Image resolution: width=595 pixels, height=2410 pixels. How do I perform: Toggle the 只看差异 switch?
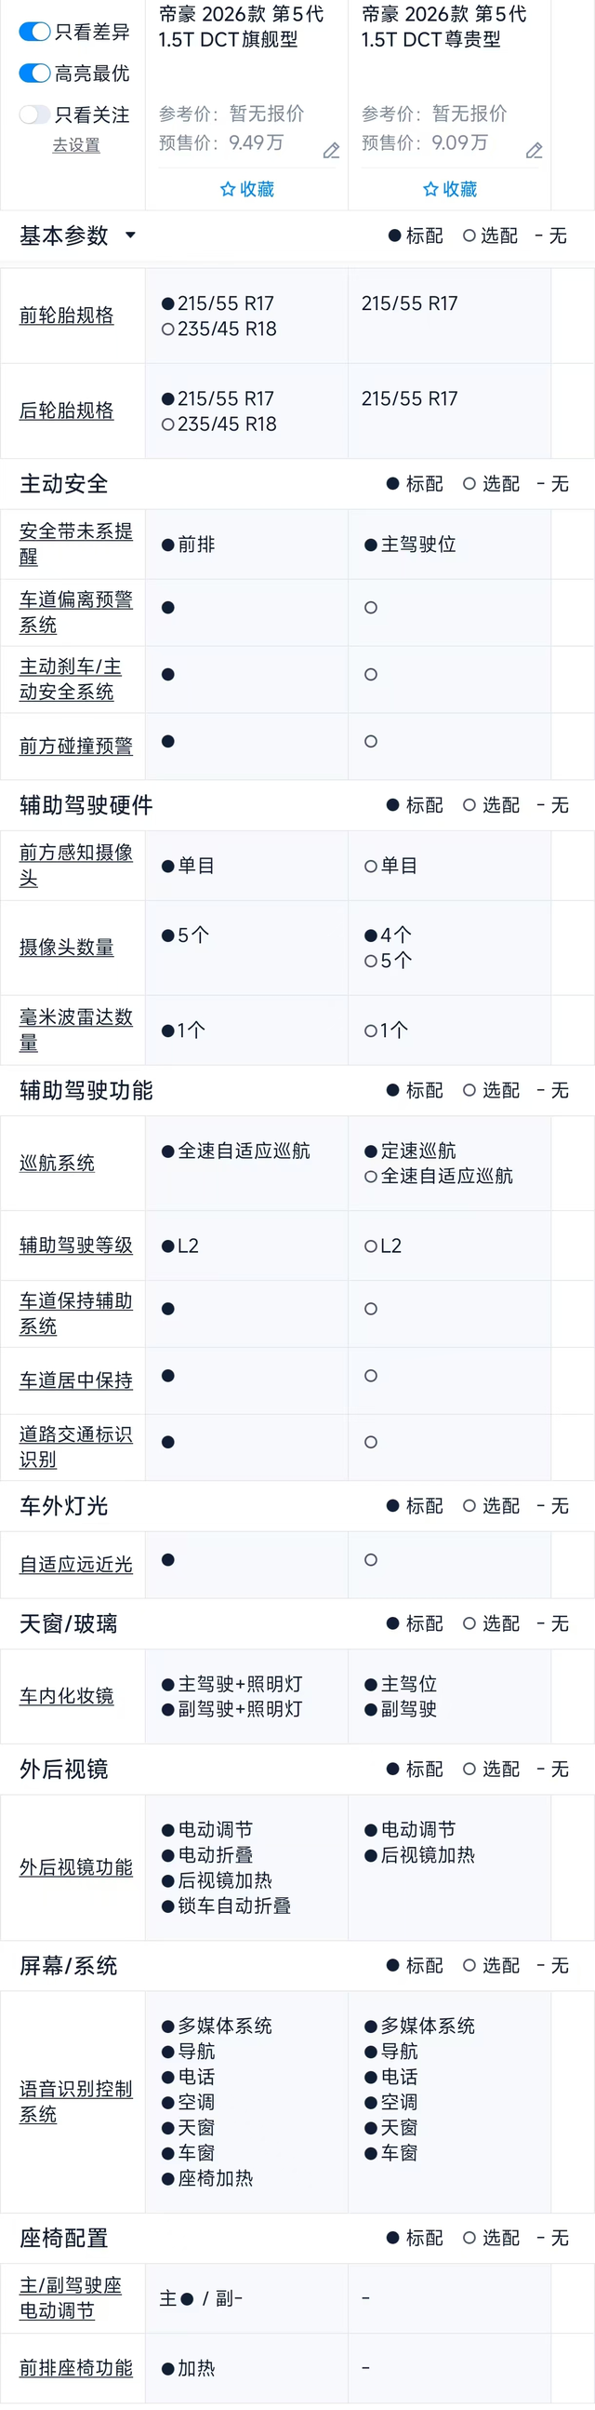(x=34, y=32)
